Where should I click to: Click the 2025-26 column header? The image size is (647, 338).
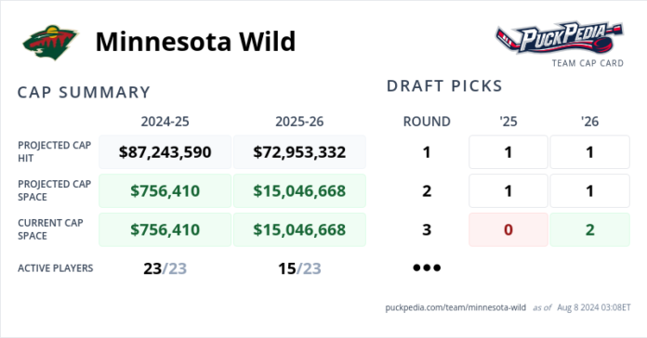click(299, 122)
